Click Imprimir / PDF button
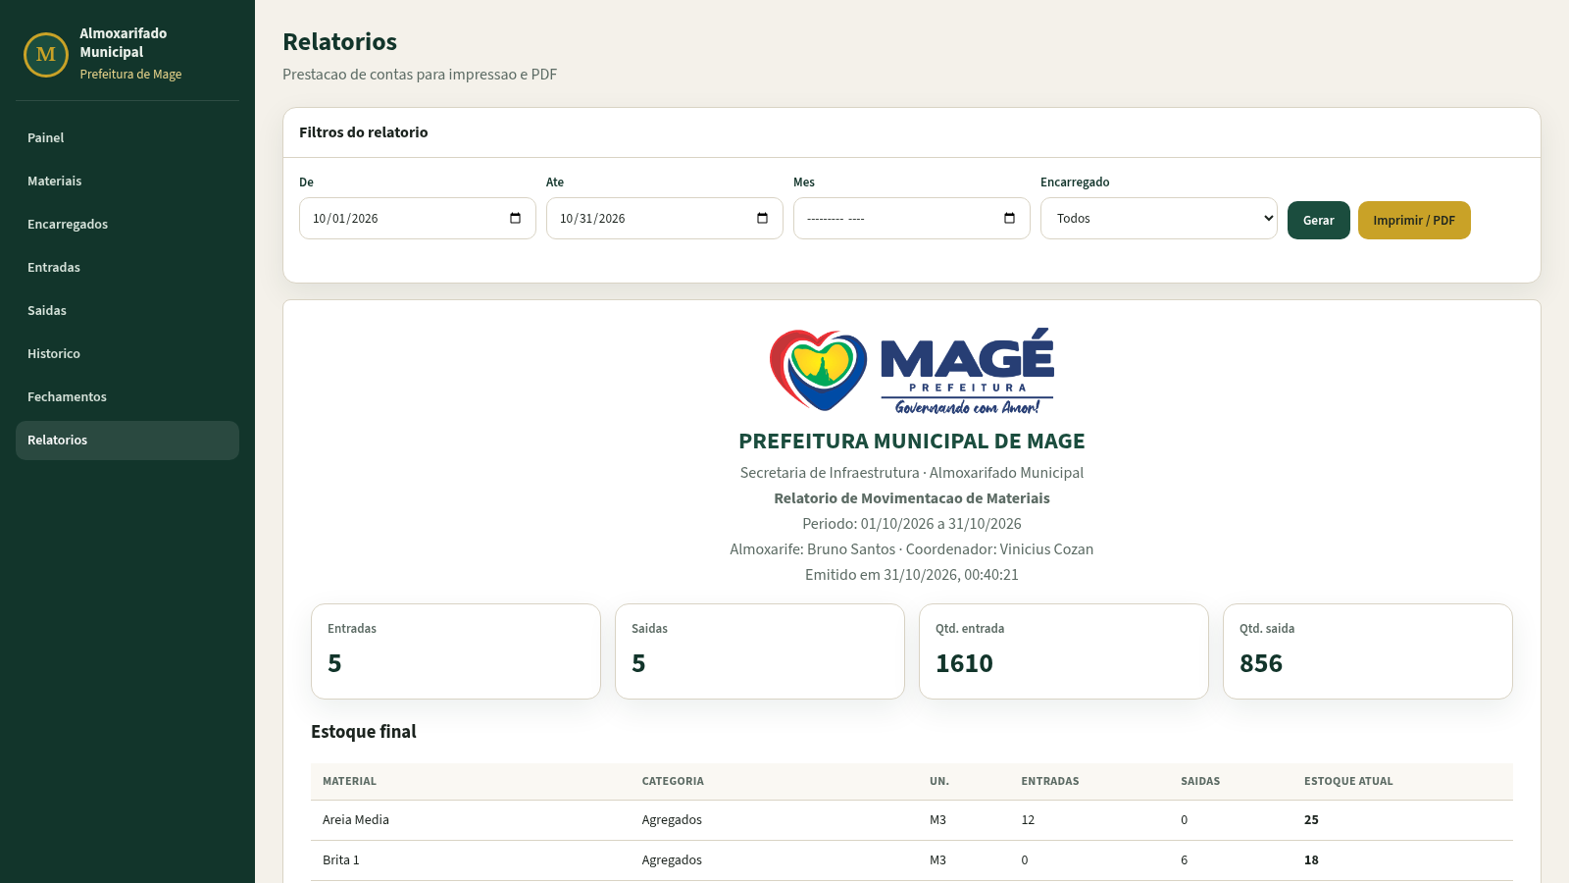 coord(1414,220)
